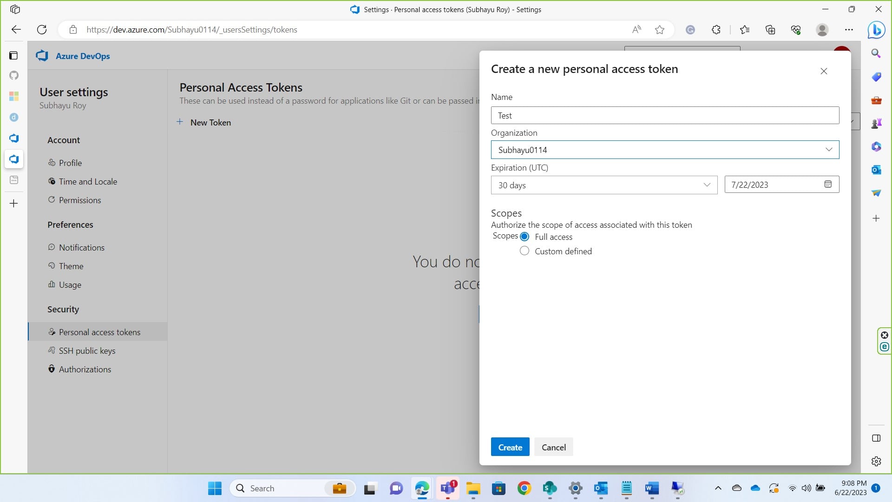Close the create token dialog with X
Image resolution: width=892 pixels, height=502 pixels.
coord(824,71)
